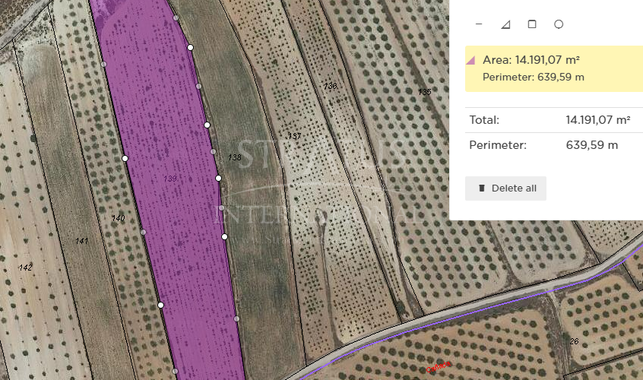Select the yellow Area 14.191,07 m² entry
The width and height of the screenshot is (643, 380).
click(553, 68)
